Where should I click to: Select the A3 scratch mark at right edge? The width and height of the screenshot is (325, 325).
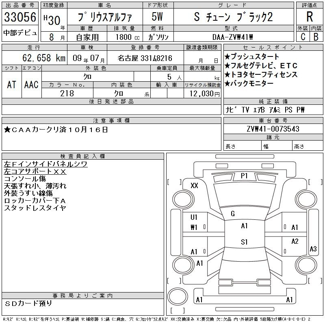pos(313,249)
